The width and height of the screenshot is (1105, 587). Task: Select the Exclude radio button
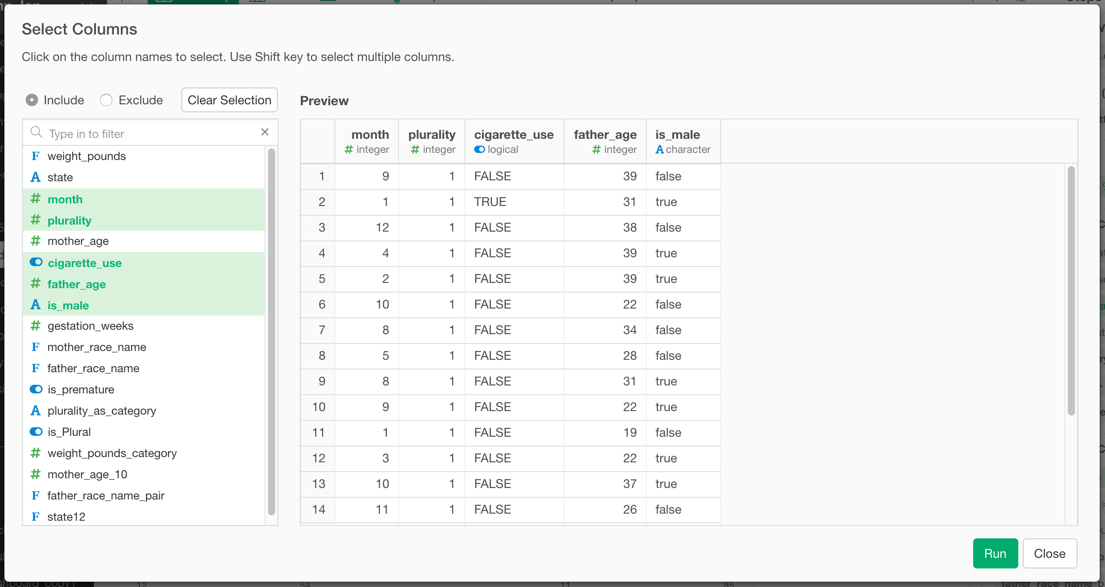pos(106,100)
